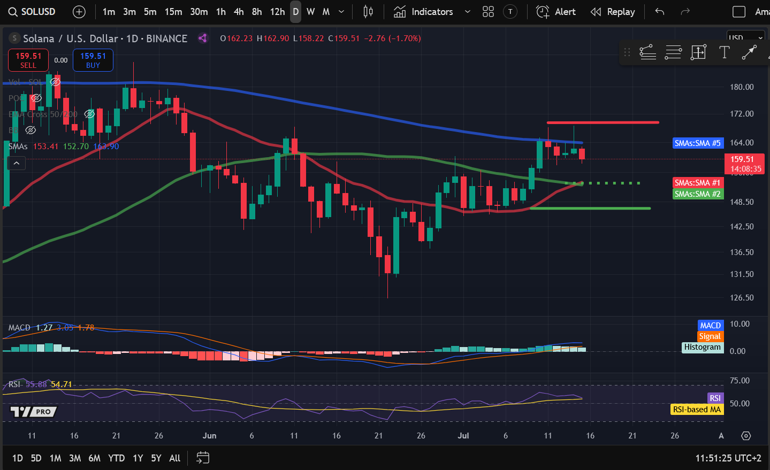
Task: Collapse the indicator legend with chevron
Action: [17, 163]
